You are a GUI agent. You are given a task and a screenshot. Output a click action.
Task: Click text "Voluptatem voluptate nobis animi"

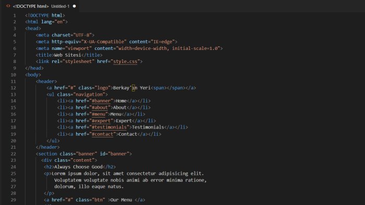click(x=97, y=180)
